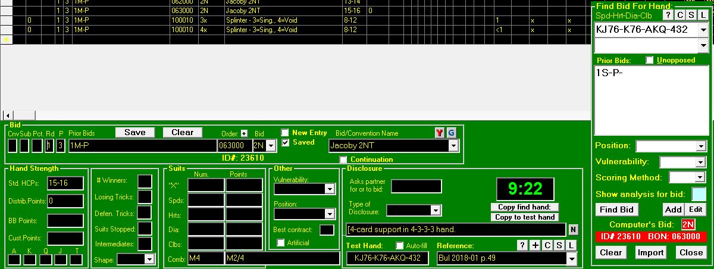Click the light blue analysis-for-bid box
714x269 pixels.
click(x=699, y=194)
